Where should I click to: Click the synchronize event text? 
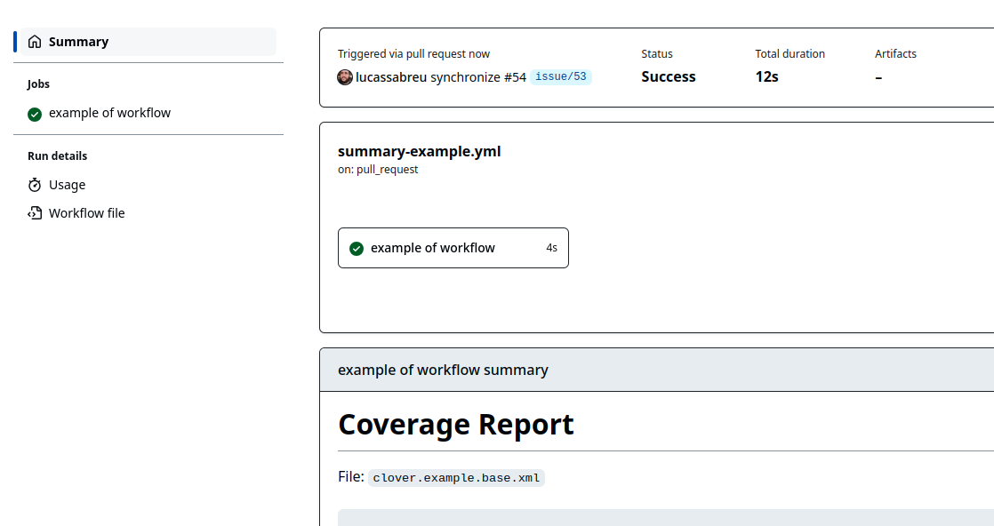pos(465,77)
